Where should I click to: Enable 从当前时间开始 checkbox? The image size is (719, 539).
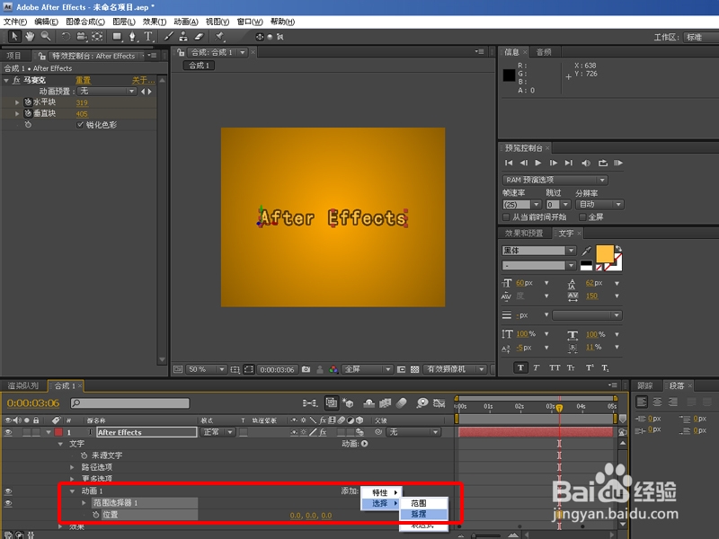[506, 216]
